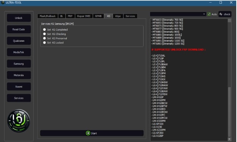237x142 pixels.
Task: Click the Unlock sidebar button
Action: click(x=19, y=18)
